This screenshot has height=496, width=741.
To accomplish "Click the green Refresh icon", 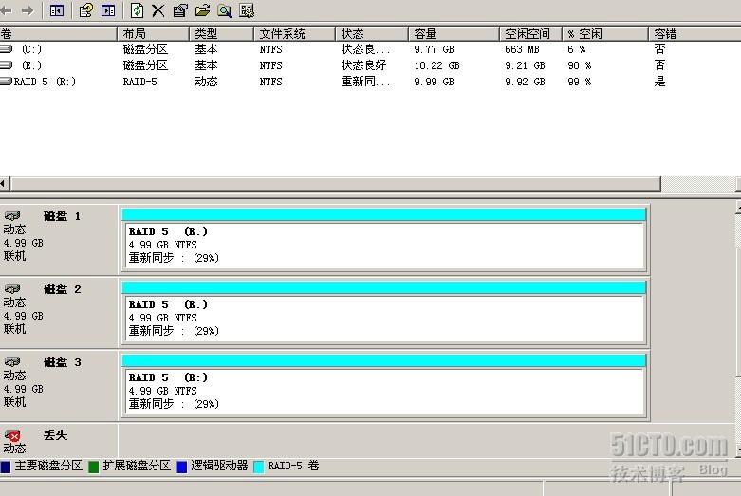I will (137, 10).
